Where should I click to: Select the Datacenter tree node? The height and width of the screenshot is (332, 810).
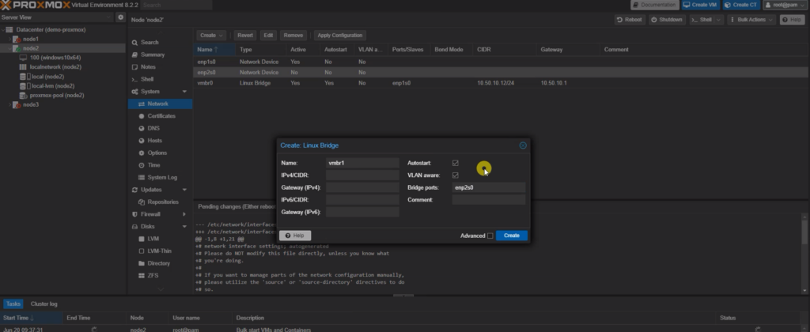[x=51, y=30]
